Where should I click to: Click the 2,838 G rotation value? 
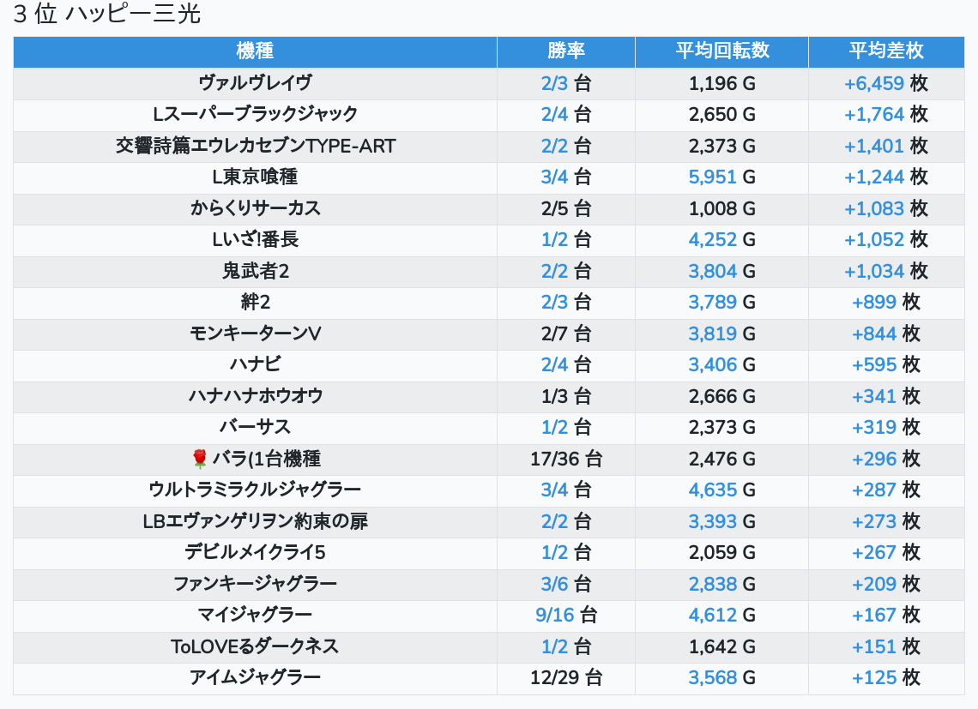coord(722,584)
